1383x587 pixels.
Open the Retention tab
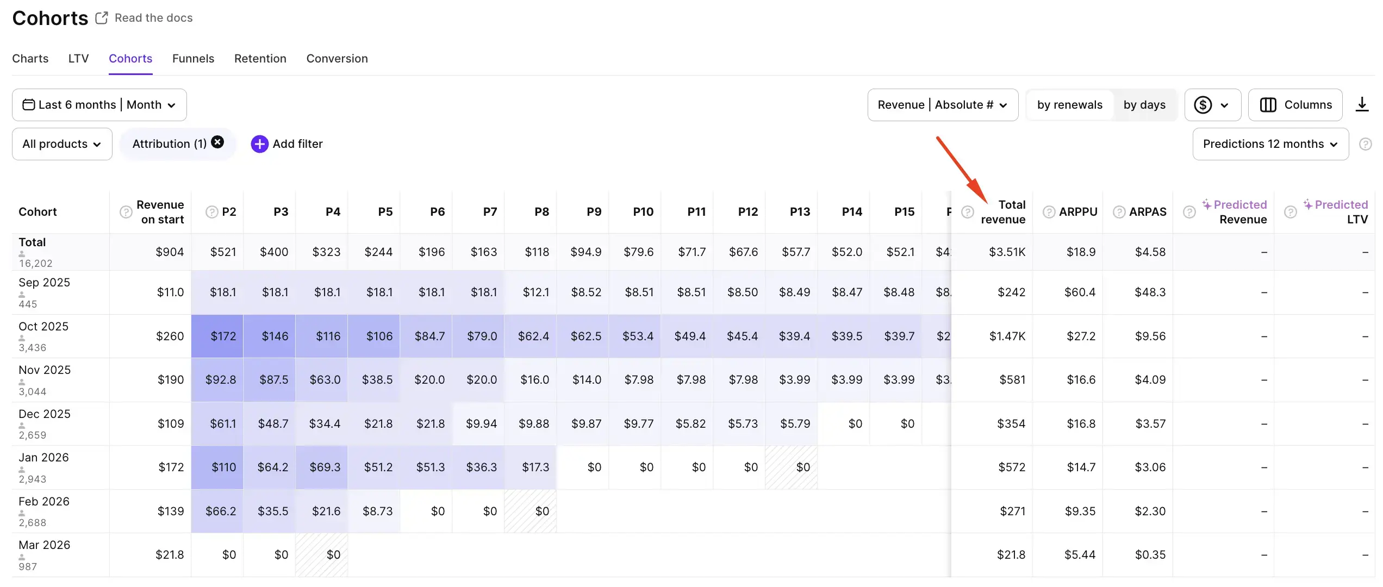[260, 58]
